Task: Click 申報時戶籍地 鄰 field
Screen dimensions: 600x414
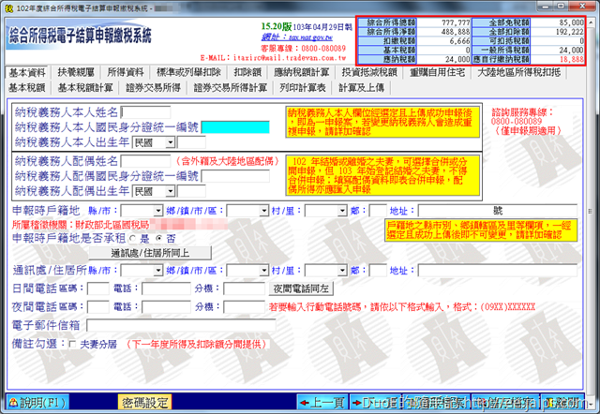Action: (378, 211)
